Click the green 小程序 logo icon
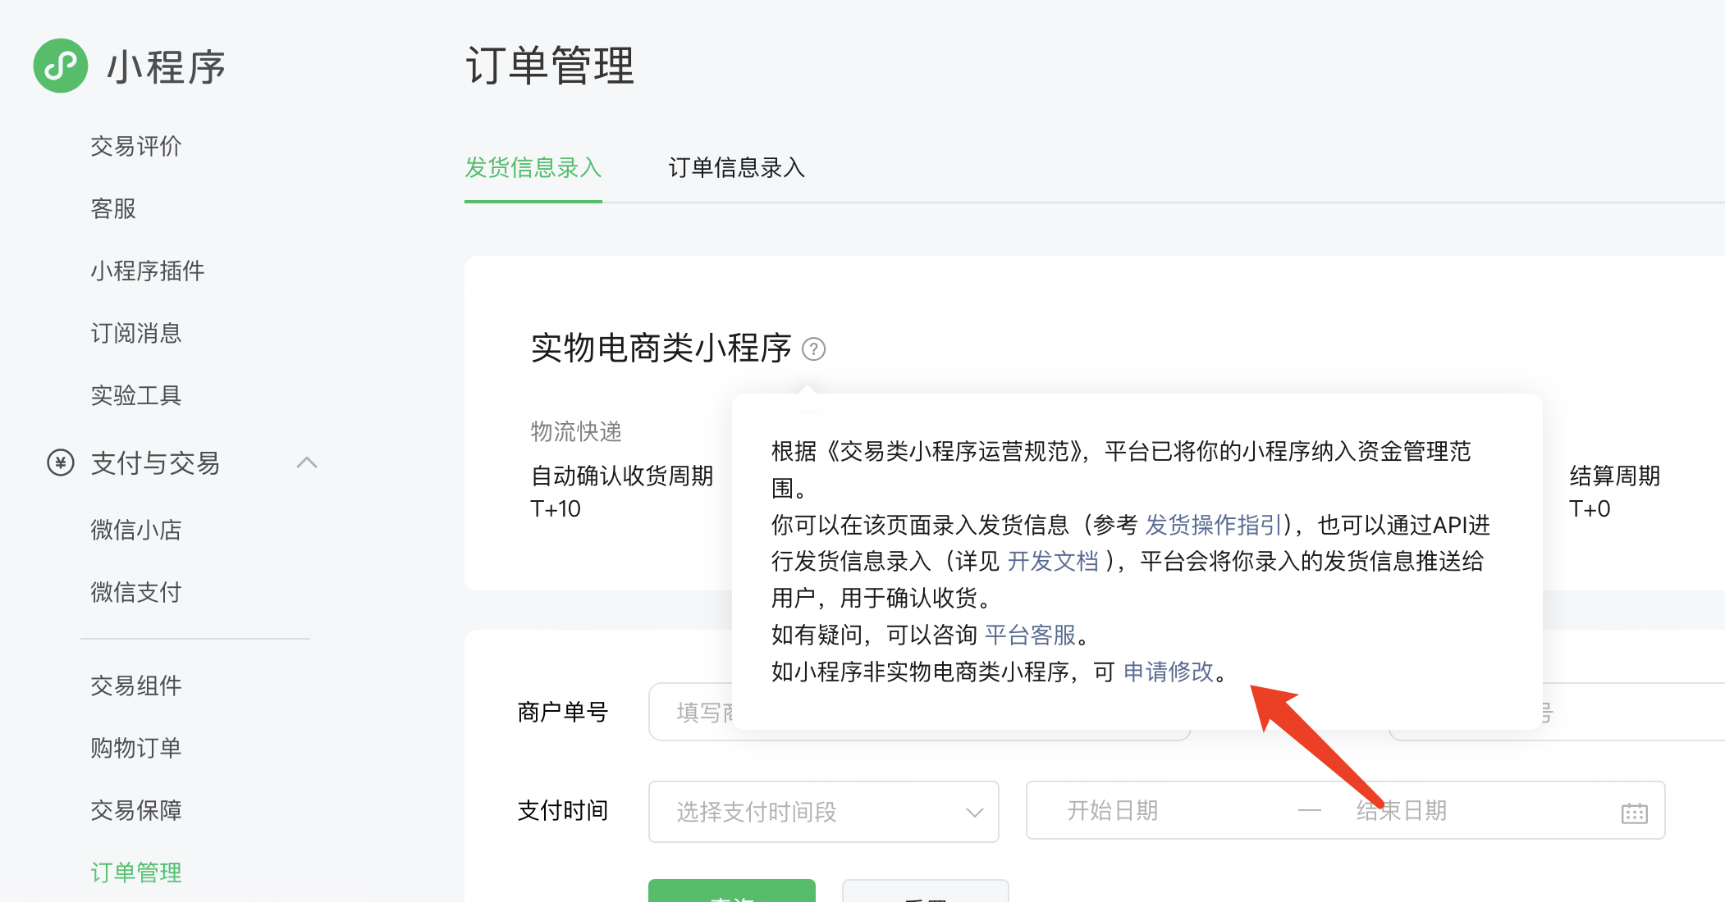The height and width of the screenshot is (902, 1725). (60, 66)
